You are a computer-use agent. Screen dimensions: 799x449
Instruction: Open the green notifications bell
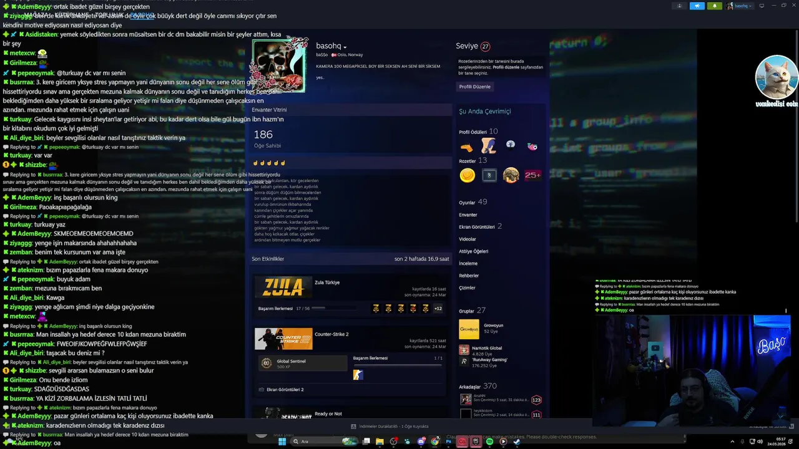pos(715,6)
